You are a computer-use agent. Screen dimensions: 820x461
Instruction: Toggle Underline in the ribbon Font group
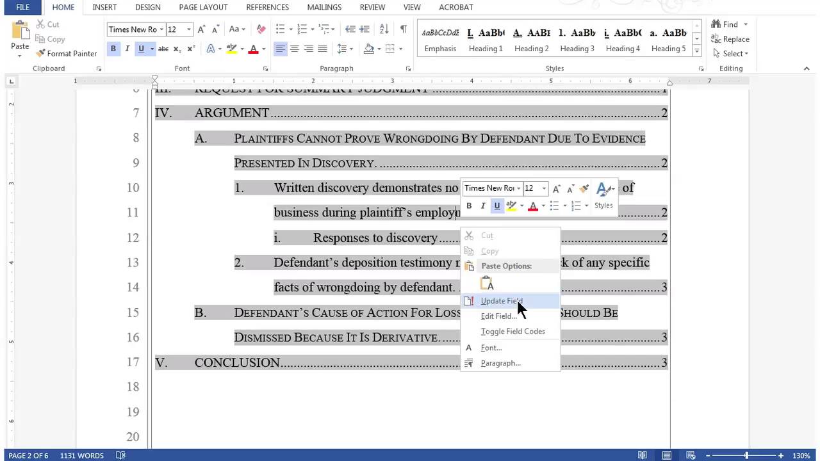[141, 49]
